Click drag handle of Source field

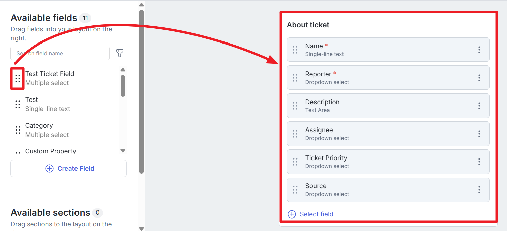295,190
